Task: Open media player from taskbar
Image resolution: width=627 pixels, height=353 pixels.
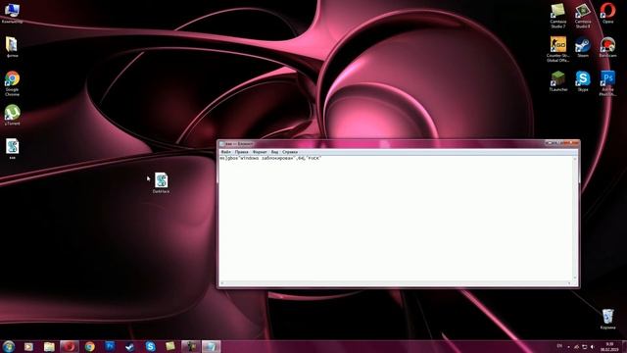Action: pos(28,346)
